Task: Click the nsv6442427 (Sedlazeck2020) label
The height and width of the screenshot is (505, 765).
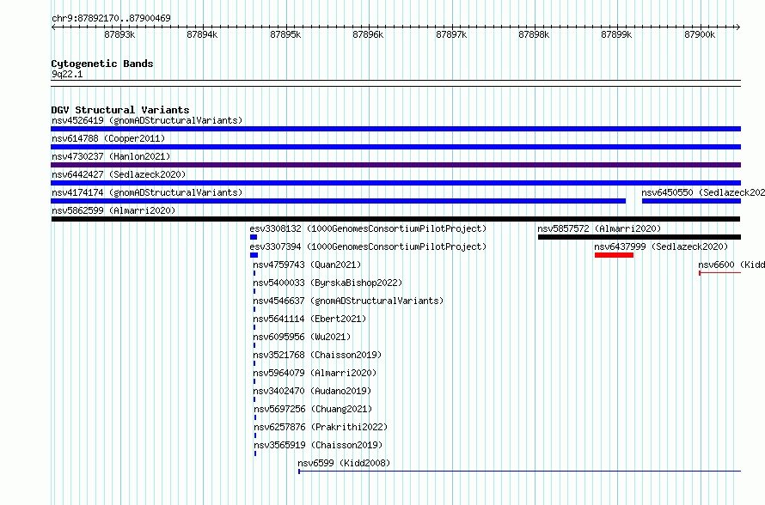Action: (x=119, y=174)
